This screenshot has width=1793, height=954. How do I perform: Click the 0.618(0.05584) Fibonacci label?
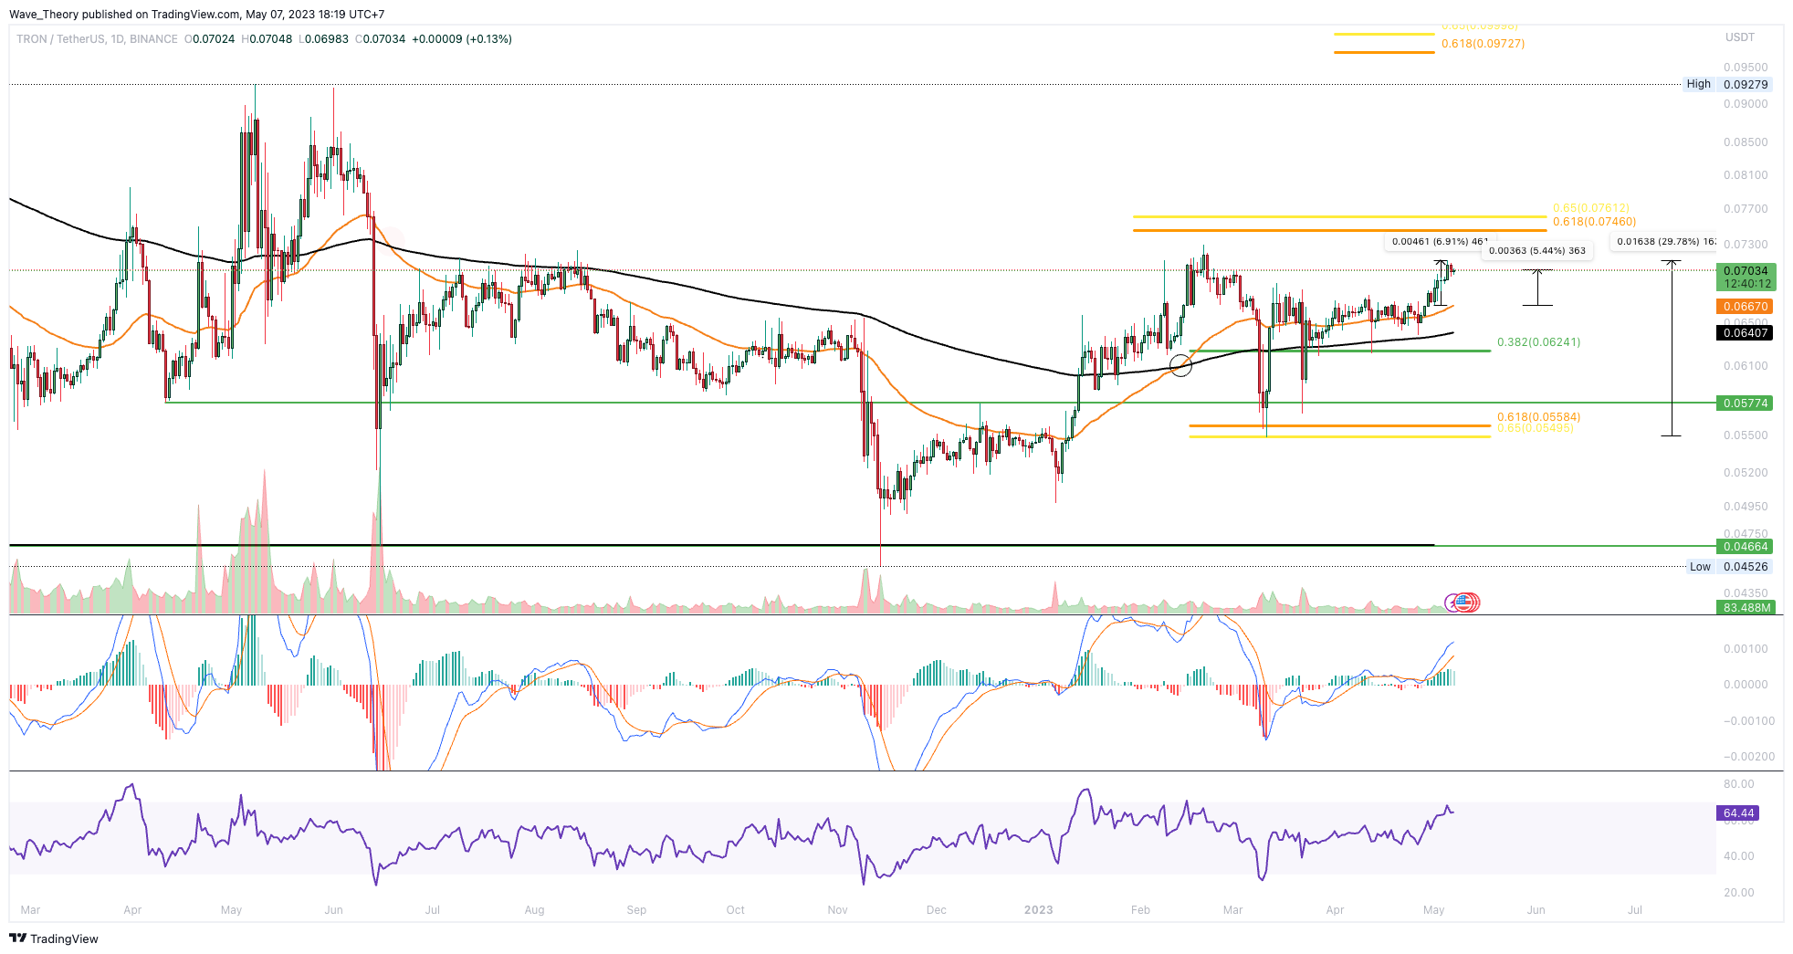[1538, 417]
